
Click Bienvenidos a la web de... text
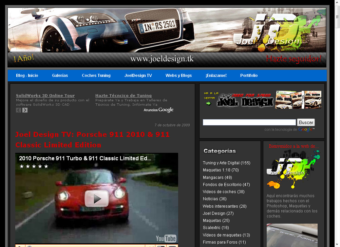tap(294, 146)
